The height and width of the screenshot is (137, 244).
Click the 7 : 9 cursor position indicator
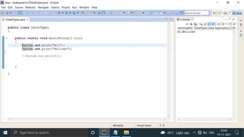tap(162, 126)
